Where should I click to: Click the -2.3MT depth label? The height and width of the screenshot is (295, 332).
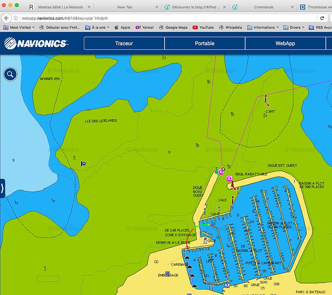tap(270, 112)
